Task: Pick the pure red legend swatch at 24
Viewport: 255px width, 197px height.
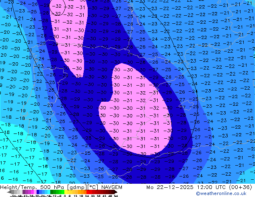Action: tap(88, 192)
